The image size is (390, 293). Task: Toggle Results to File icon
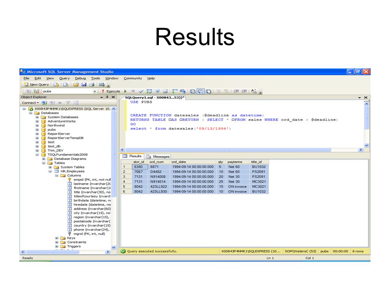[x=208, y=91]
